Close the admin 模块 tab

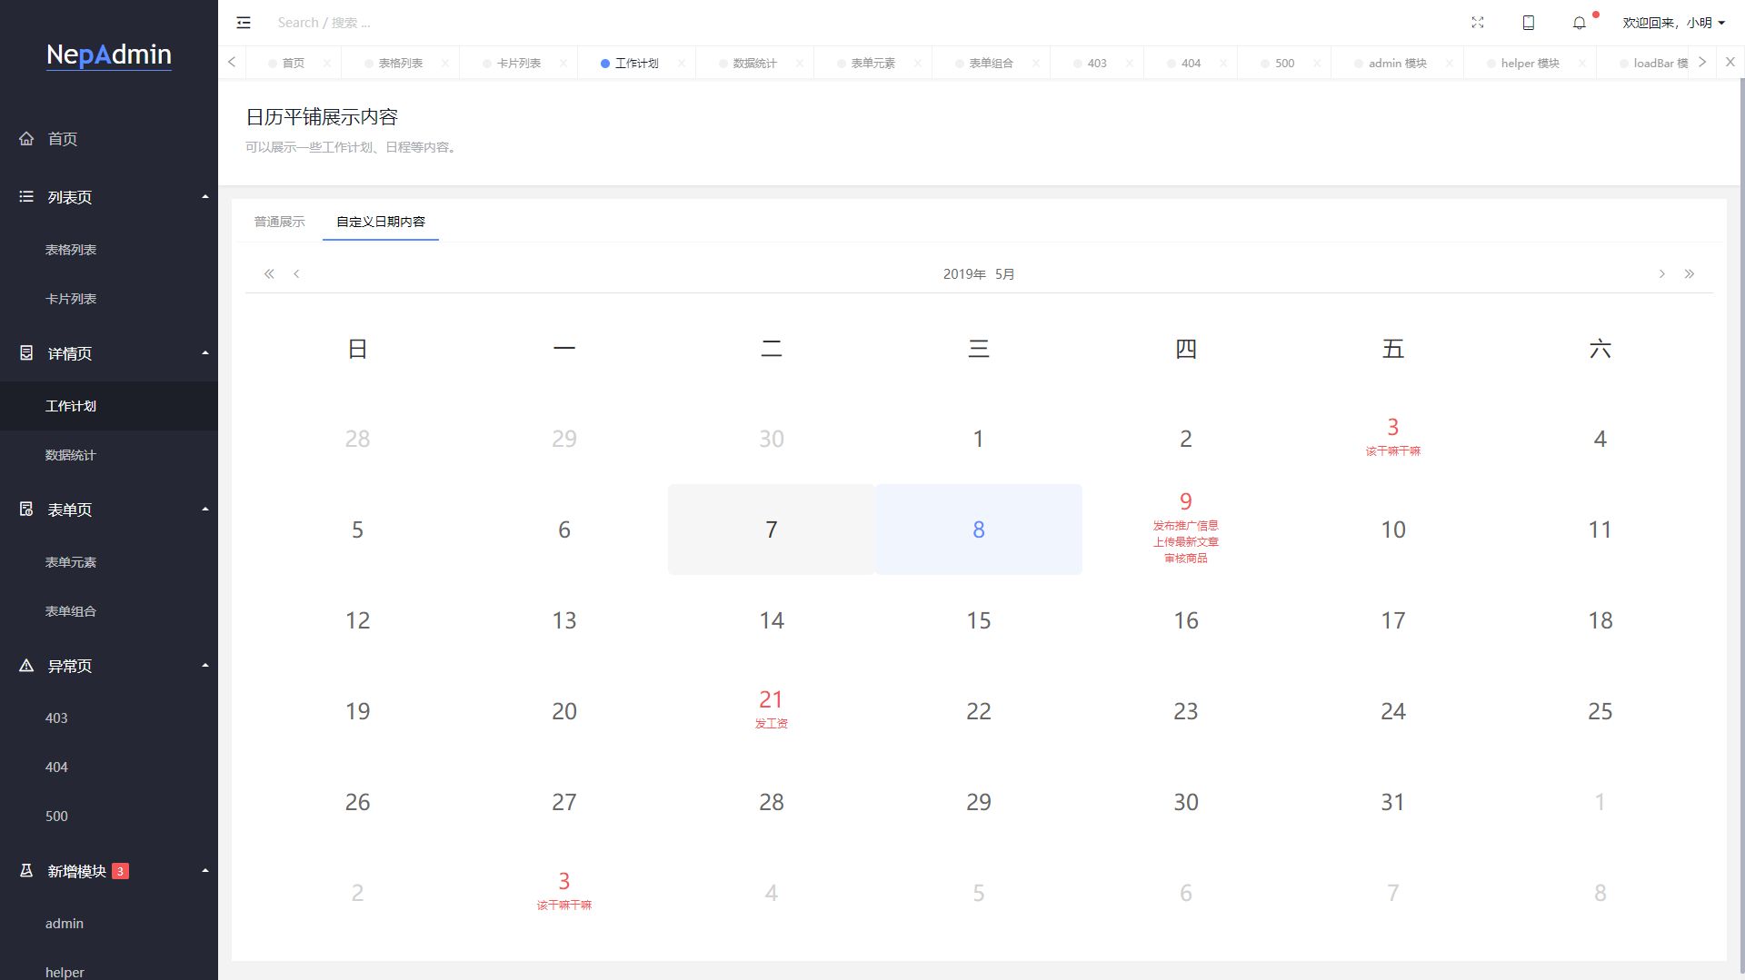click(1450, 64)
